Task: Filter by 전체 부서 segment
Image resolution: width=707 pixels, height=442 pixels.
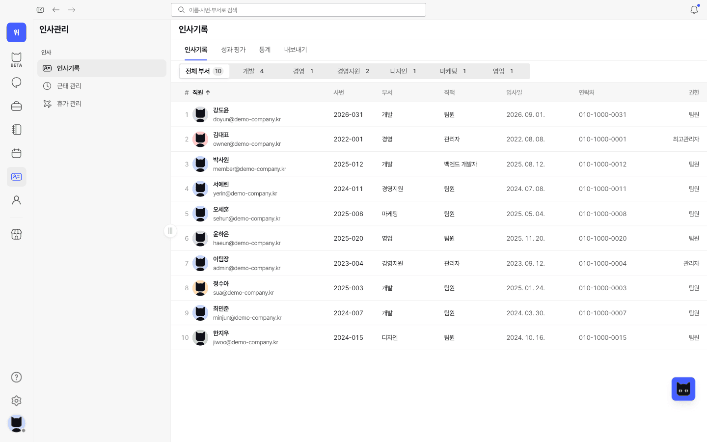Action: pos(204,71)
